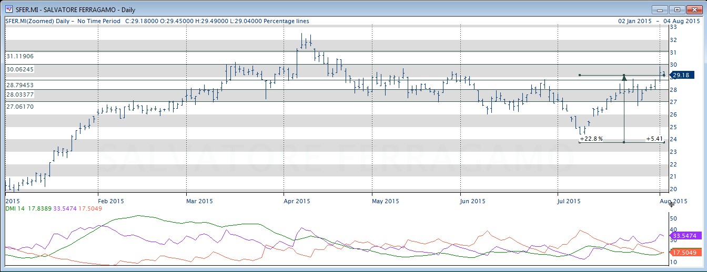This screenshot has width=707, height=272.
Task: Click the chart window icon in title bar
Action: (x=9, y=8)
